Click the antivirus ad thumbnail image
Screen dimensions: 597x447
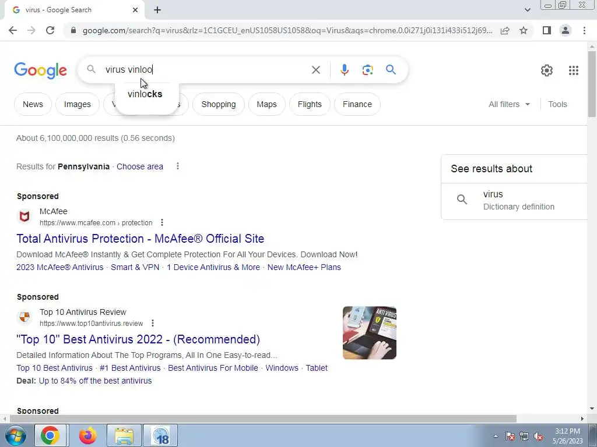[x=369, y=332]
